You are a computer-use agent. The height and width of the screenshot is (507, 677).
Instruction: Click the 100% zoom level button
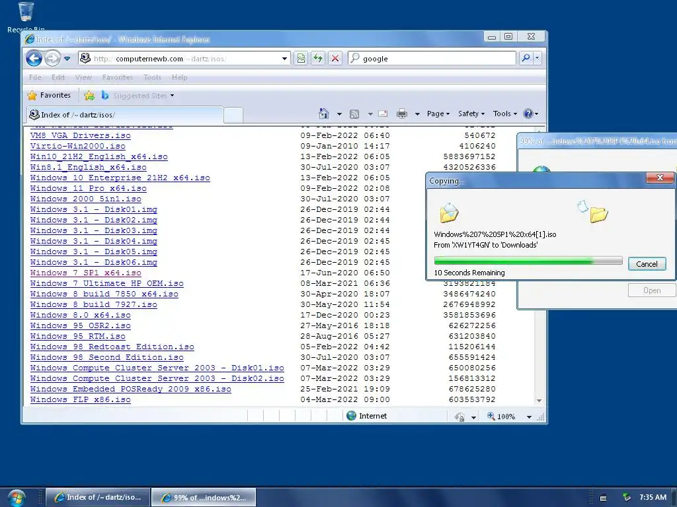click(x=501, y=417)
